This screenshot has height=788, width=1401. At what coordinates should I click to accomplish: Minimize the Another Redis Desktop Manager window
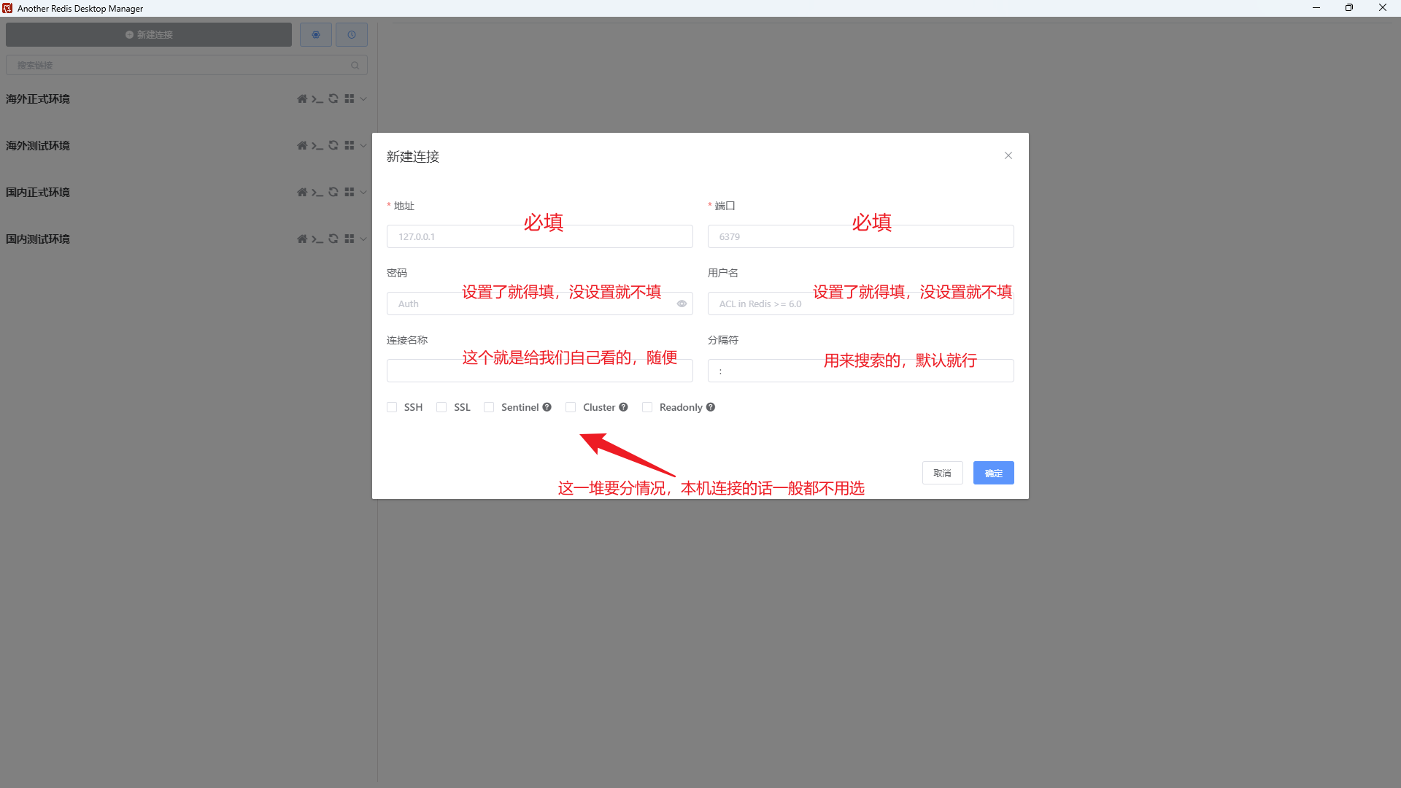coord(1316,8)
